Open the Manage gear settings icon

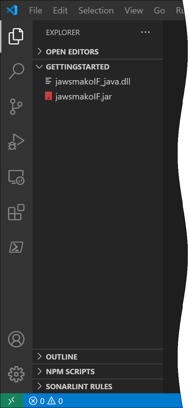16,374
